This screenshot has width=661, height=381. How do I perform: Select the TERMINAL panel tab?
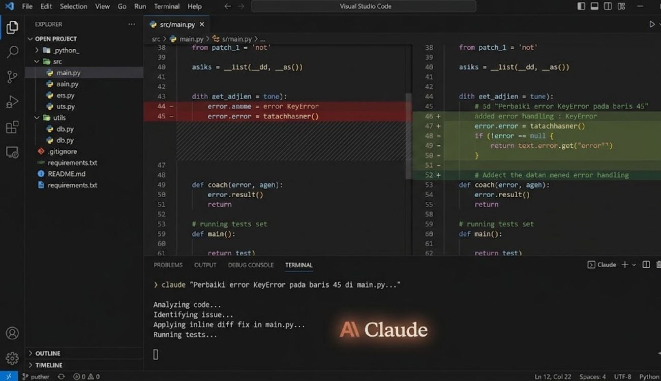click(299, 265)
